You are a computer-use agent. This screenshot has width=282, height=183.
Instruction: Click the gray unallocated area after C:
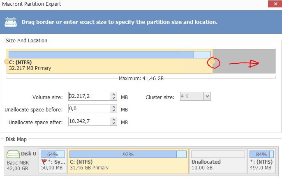244,61
